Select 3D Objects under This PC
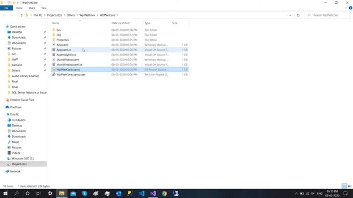Screen dimensions: 353x198 pos(18,120)
